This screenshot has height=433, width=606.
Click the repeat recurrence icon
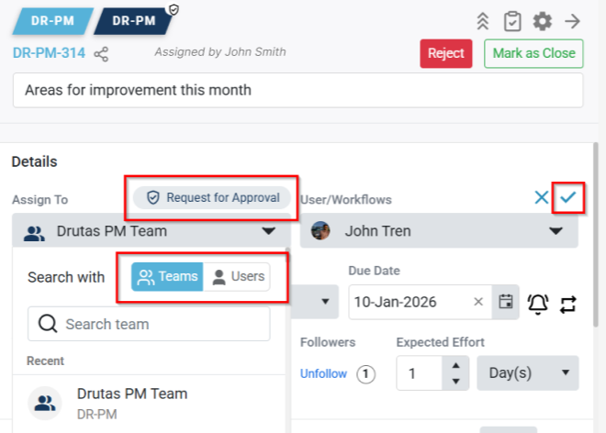(567, 303)
